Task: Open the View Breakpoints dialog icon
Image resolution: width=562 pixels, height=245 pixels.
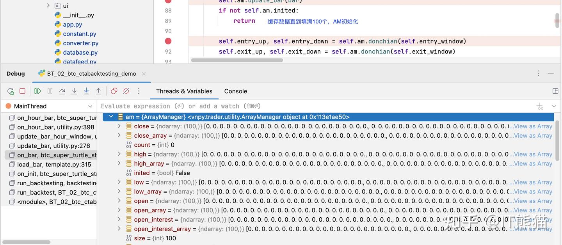Action: click(x=114, y=91)
